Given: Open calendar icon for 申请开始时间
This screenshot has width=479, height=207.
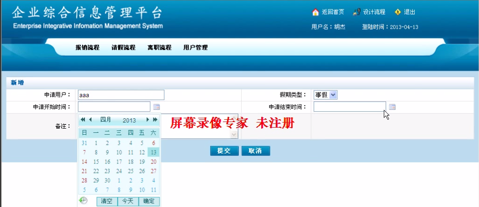Looking at the screenshot, I should (156, 107).
